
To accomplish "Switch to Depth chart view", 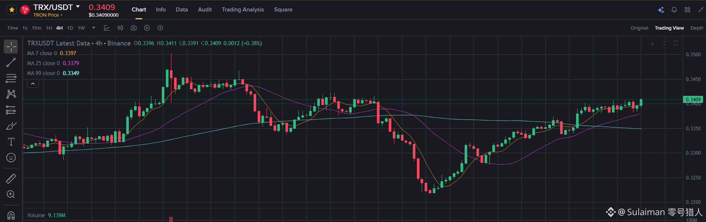I will [697, 28].
